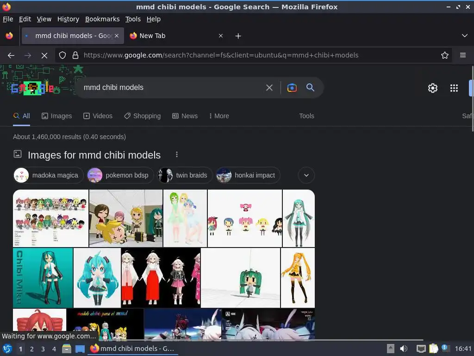Open the Google apps grid
This screenshot has height=356, width=474.
coord(454,88)
